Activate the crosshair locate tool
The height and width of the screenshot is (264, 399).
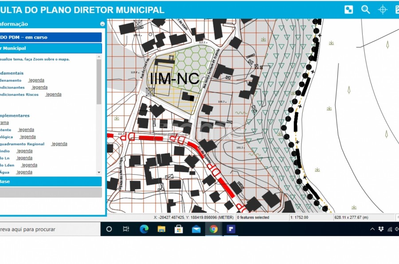(382, 10)
